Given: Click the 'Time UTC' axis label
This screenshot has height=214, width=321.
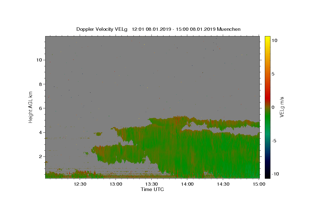Looking at the screenshot, I should (x=152, y=189).
